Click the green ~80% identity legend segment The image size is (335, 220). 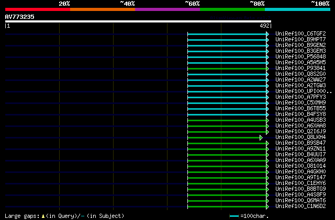click(x=232, y=9)
